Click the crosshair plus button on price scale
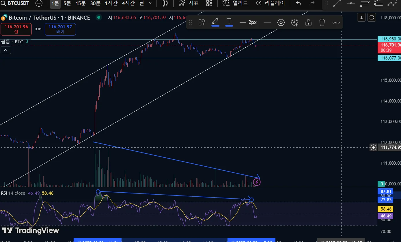401x242 pixels. click(374, 147)
